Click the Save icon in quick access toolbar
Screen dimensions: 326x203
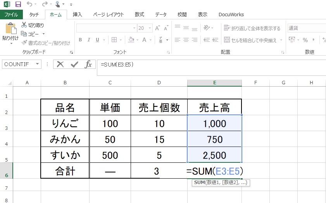18,4
